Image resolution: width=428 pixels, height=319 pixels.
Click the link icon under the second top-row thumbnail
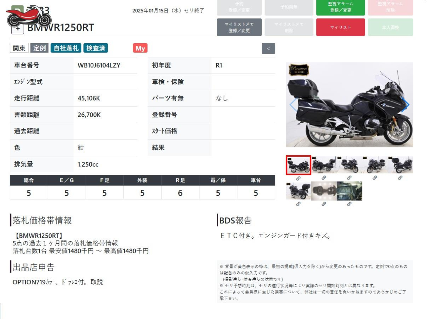[x=324, y=178]
